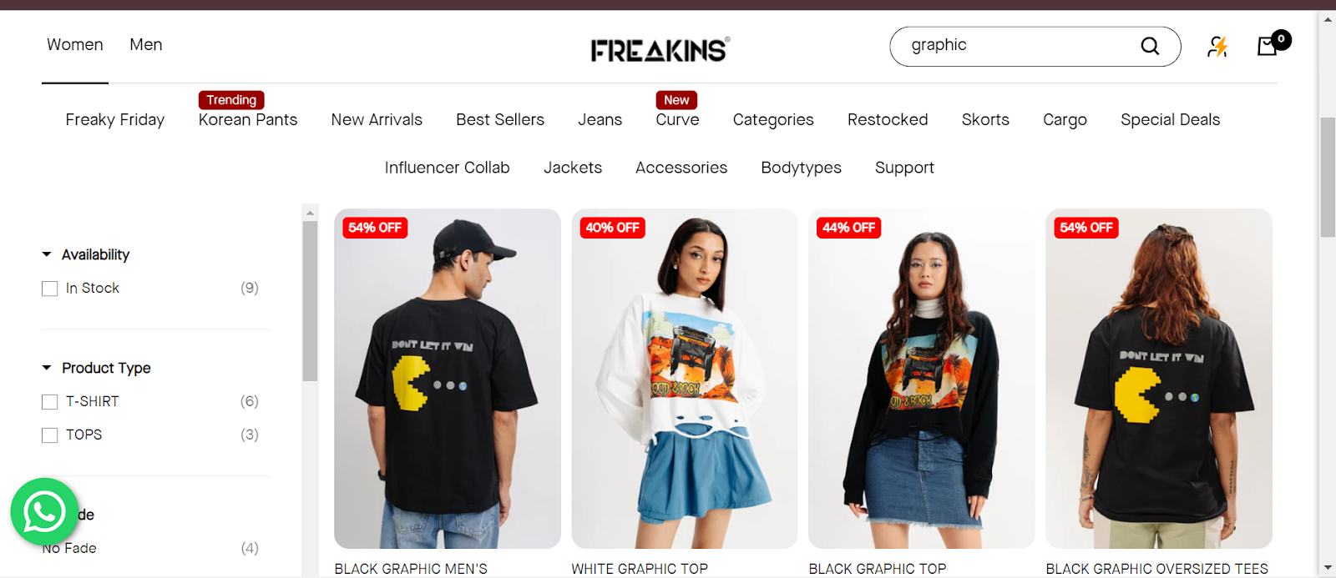The image size is (1336, 578).
Task: Switch to the Men tab
Action: [146, 44]
